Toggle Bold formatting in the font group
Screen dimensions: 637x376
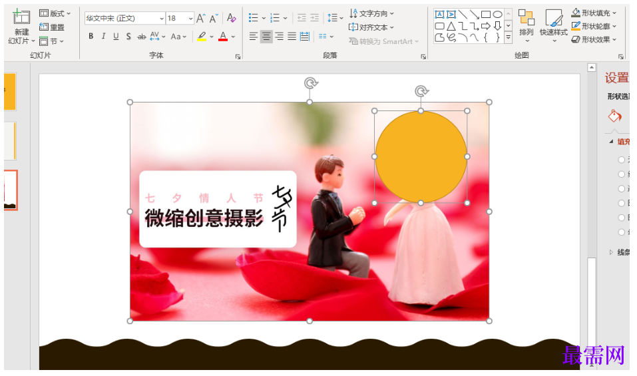91,37
